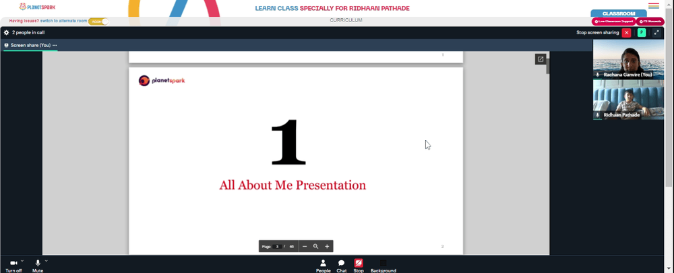Click the red Stop screen sharing X
The image size is (674, 273).
(x=627, y=32)
